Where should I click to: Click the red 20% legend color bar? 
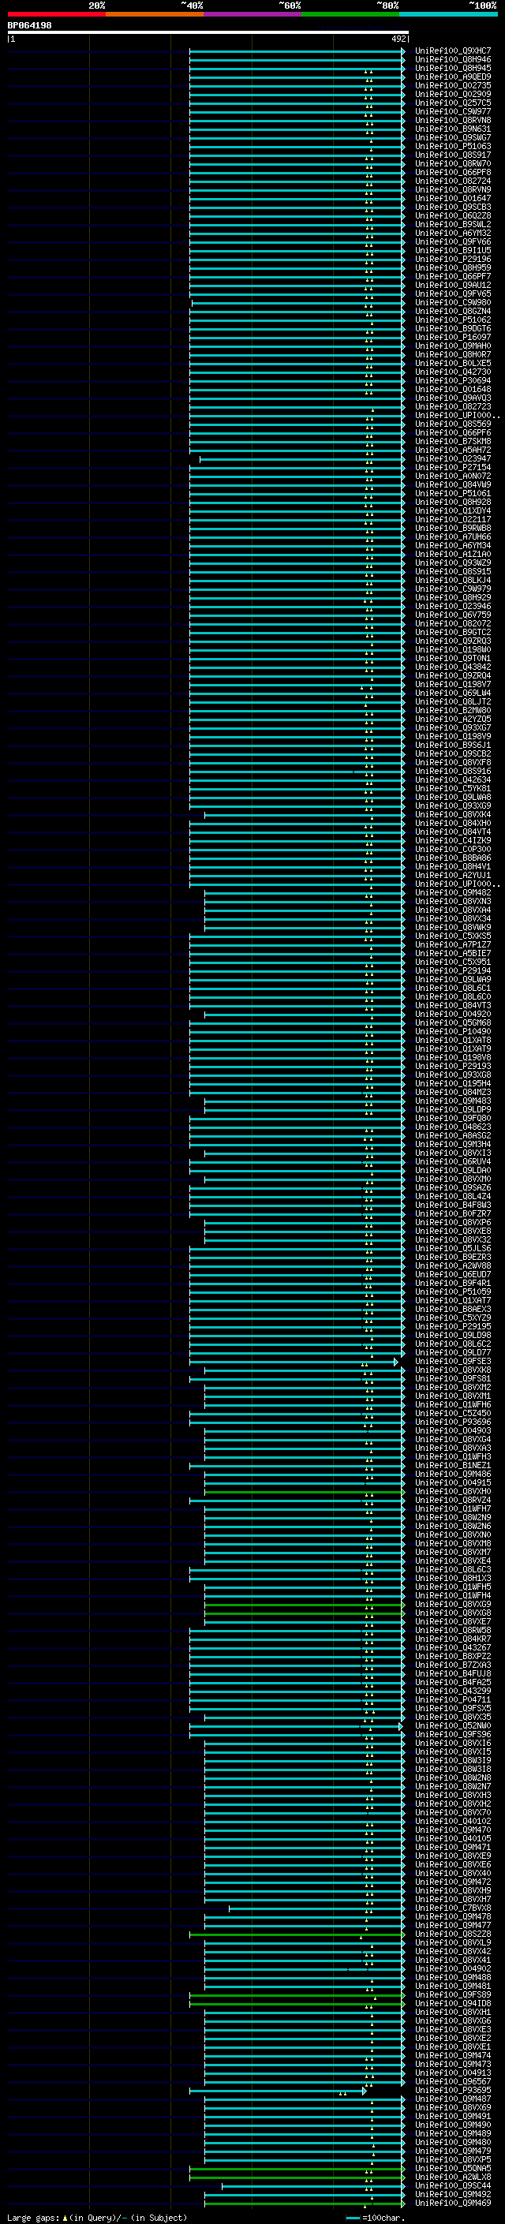coord(56,15)
